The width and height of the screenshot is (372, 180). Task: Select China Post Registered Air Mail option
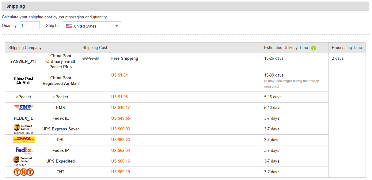coord(61,81)
